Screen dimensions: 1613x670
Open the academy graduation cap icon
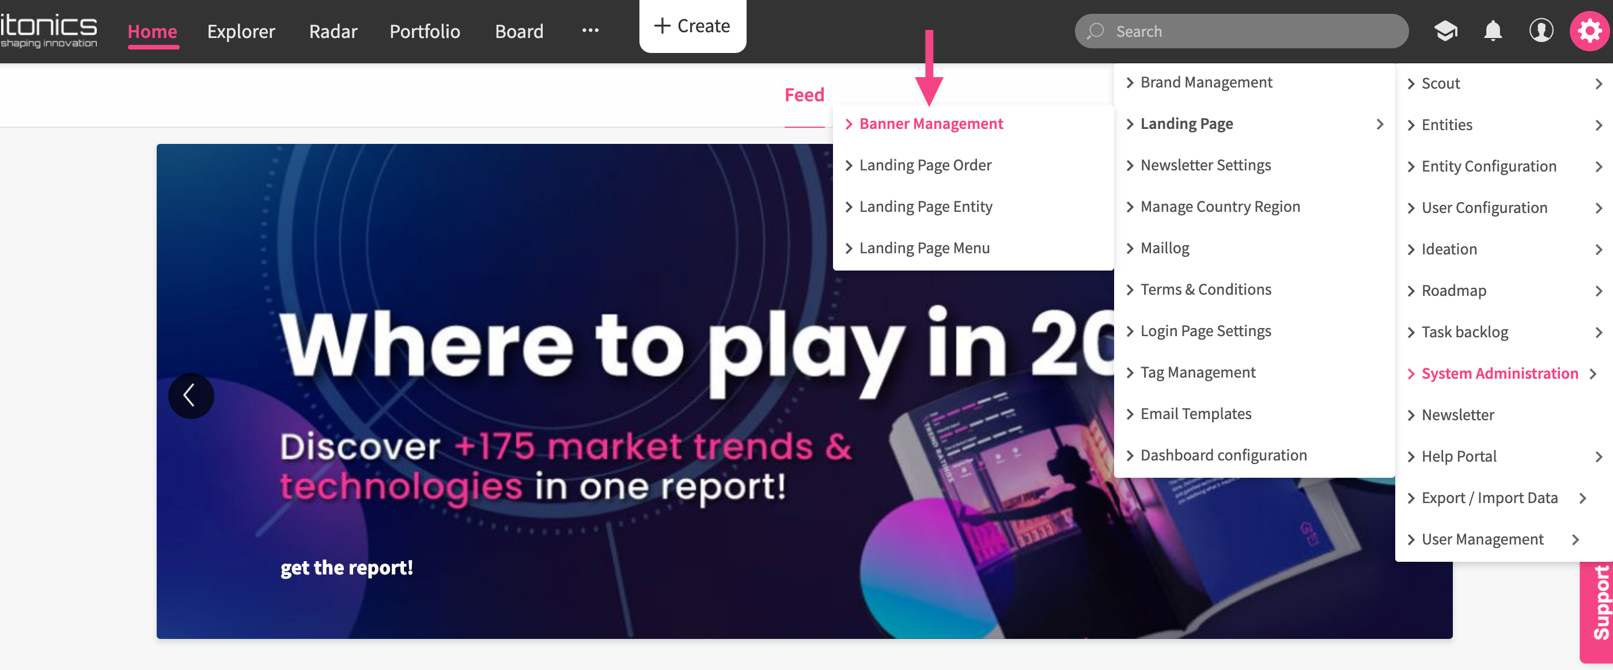click(1445, 31)
